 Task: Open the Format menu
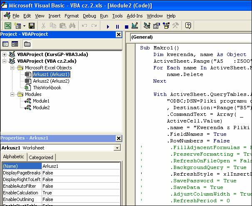tap(72, 16)
